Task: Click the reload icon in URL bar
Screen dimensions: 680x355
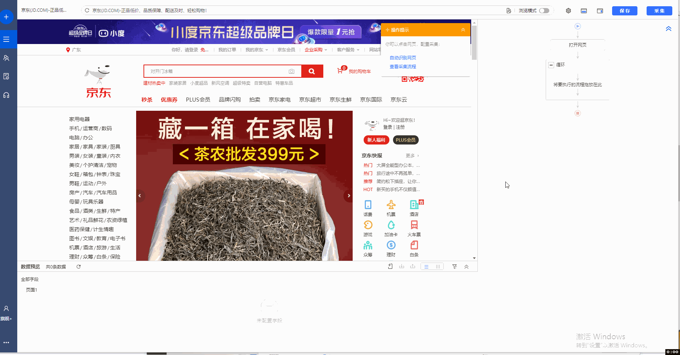Action: click(x=87, y=10)
